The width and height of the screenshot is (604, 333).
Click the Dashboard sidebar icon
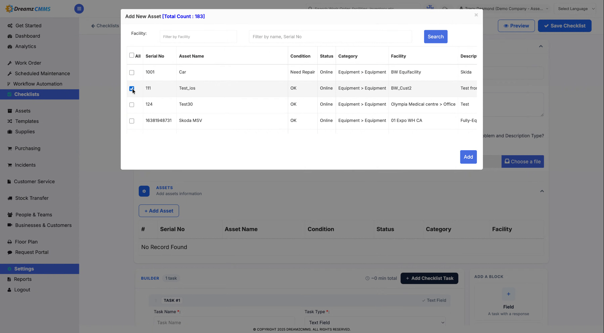(x=10, y=36)
